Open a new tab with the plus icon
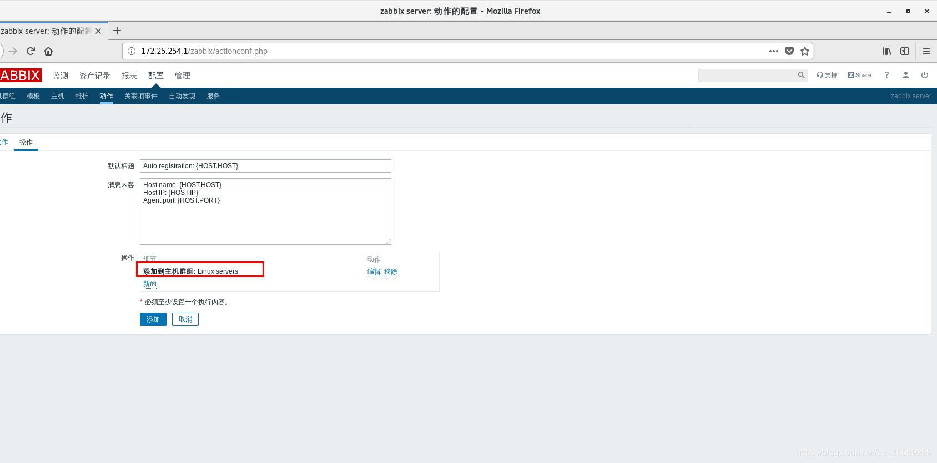Image resolution: width=937 pixels, height=463 pixels. (x=117, y=31)
